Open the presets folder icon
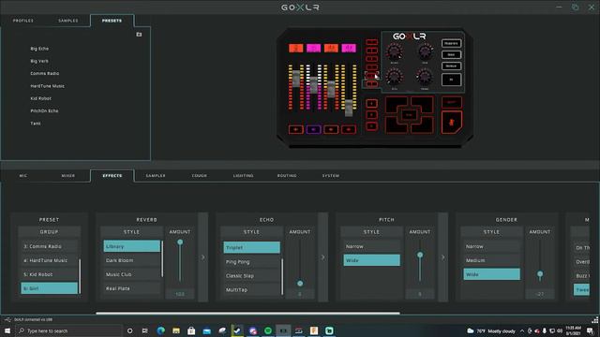 [139, 35]
